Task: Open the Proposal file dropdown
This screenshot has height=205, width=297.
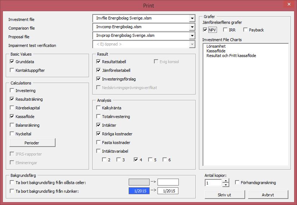Action: click(x=192, y=36)
